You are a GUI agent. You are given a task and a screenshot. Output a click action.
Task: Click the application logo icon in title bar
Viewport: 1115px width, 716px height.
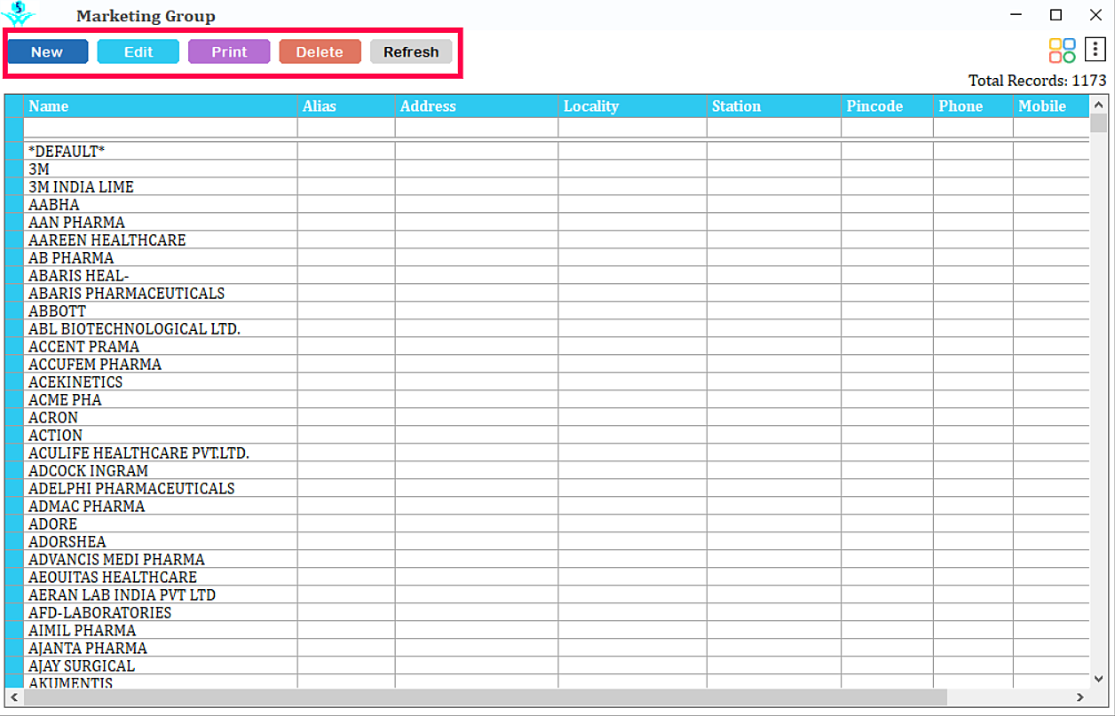pyautogui.click(x=18, y=14)
